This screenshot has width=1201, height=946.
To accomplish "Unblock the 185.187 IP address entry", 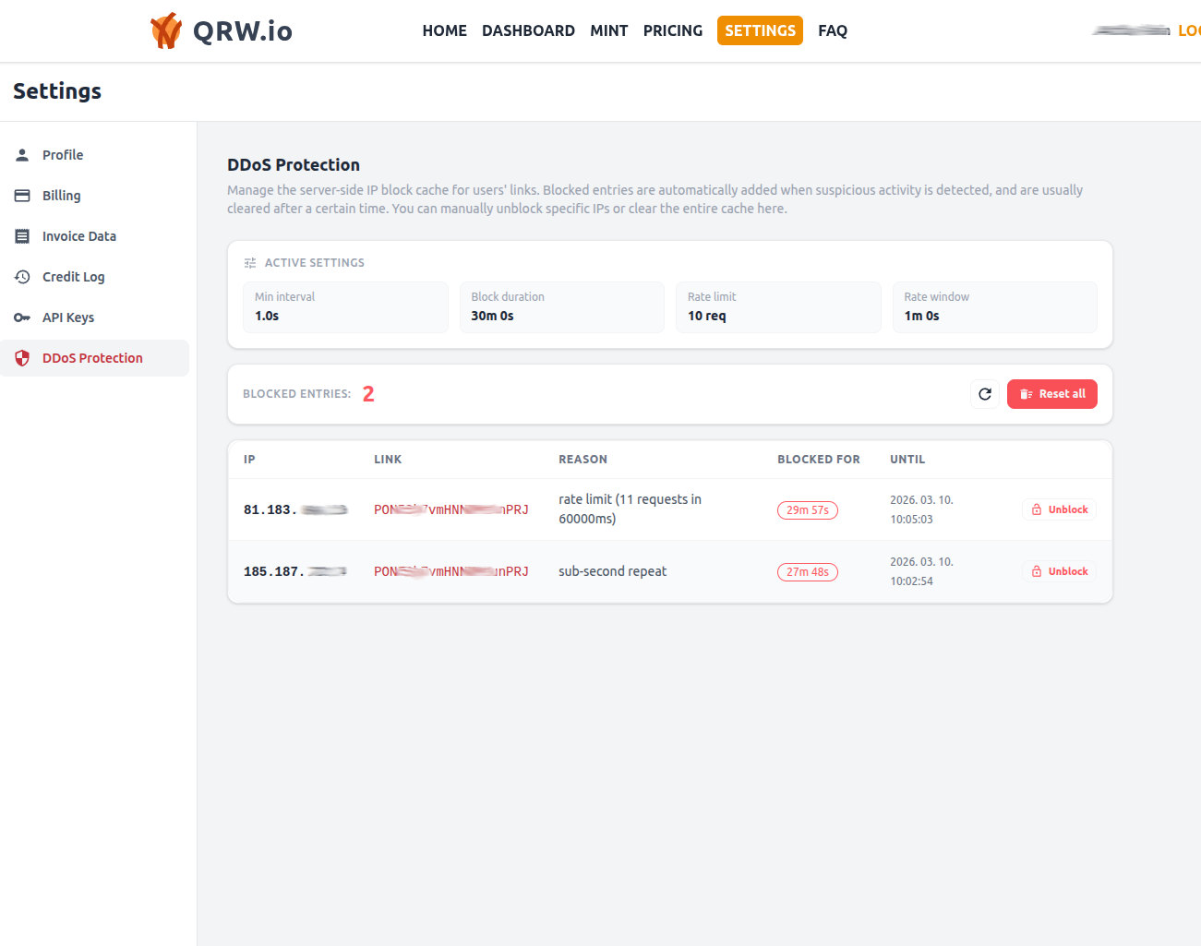I will coord(1059,571).
